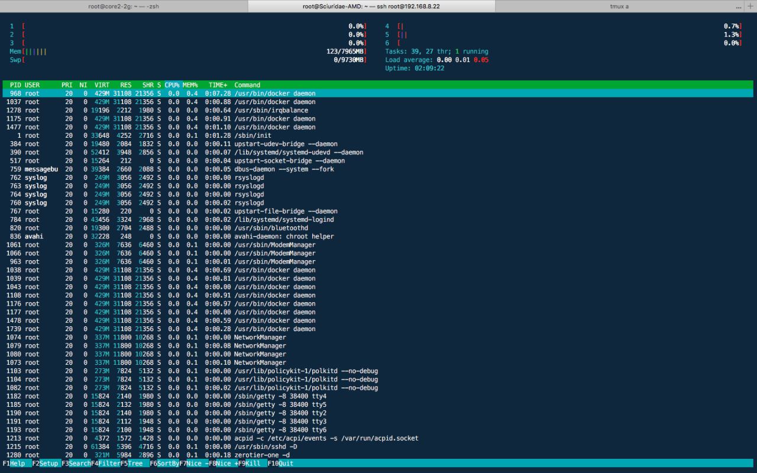The width and height of the screenshot is (757, 473).
Task: Open the tab overflow ellipsis menu
Action: point(737,6)
